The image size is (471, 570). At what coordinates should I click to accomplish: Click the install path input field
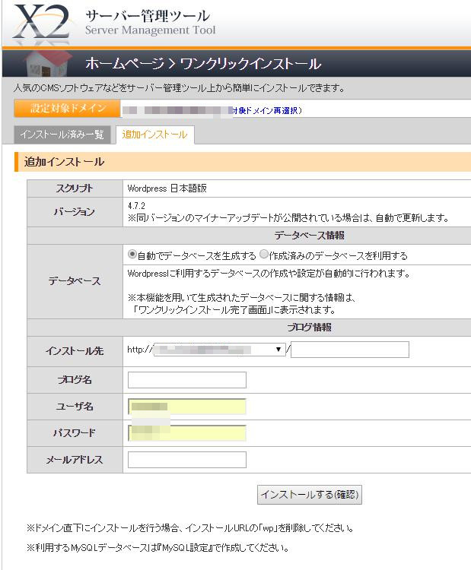(x=350, y=350)
